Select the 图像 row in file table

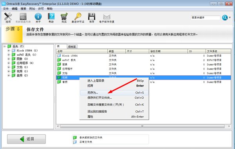point(144,64)
